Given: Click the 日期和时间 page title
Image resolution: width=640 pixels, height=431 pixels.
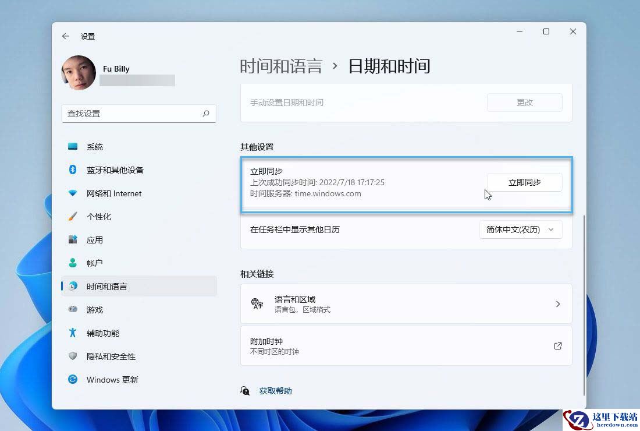Looking at the screenshot, I should 389,66.
